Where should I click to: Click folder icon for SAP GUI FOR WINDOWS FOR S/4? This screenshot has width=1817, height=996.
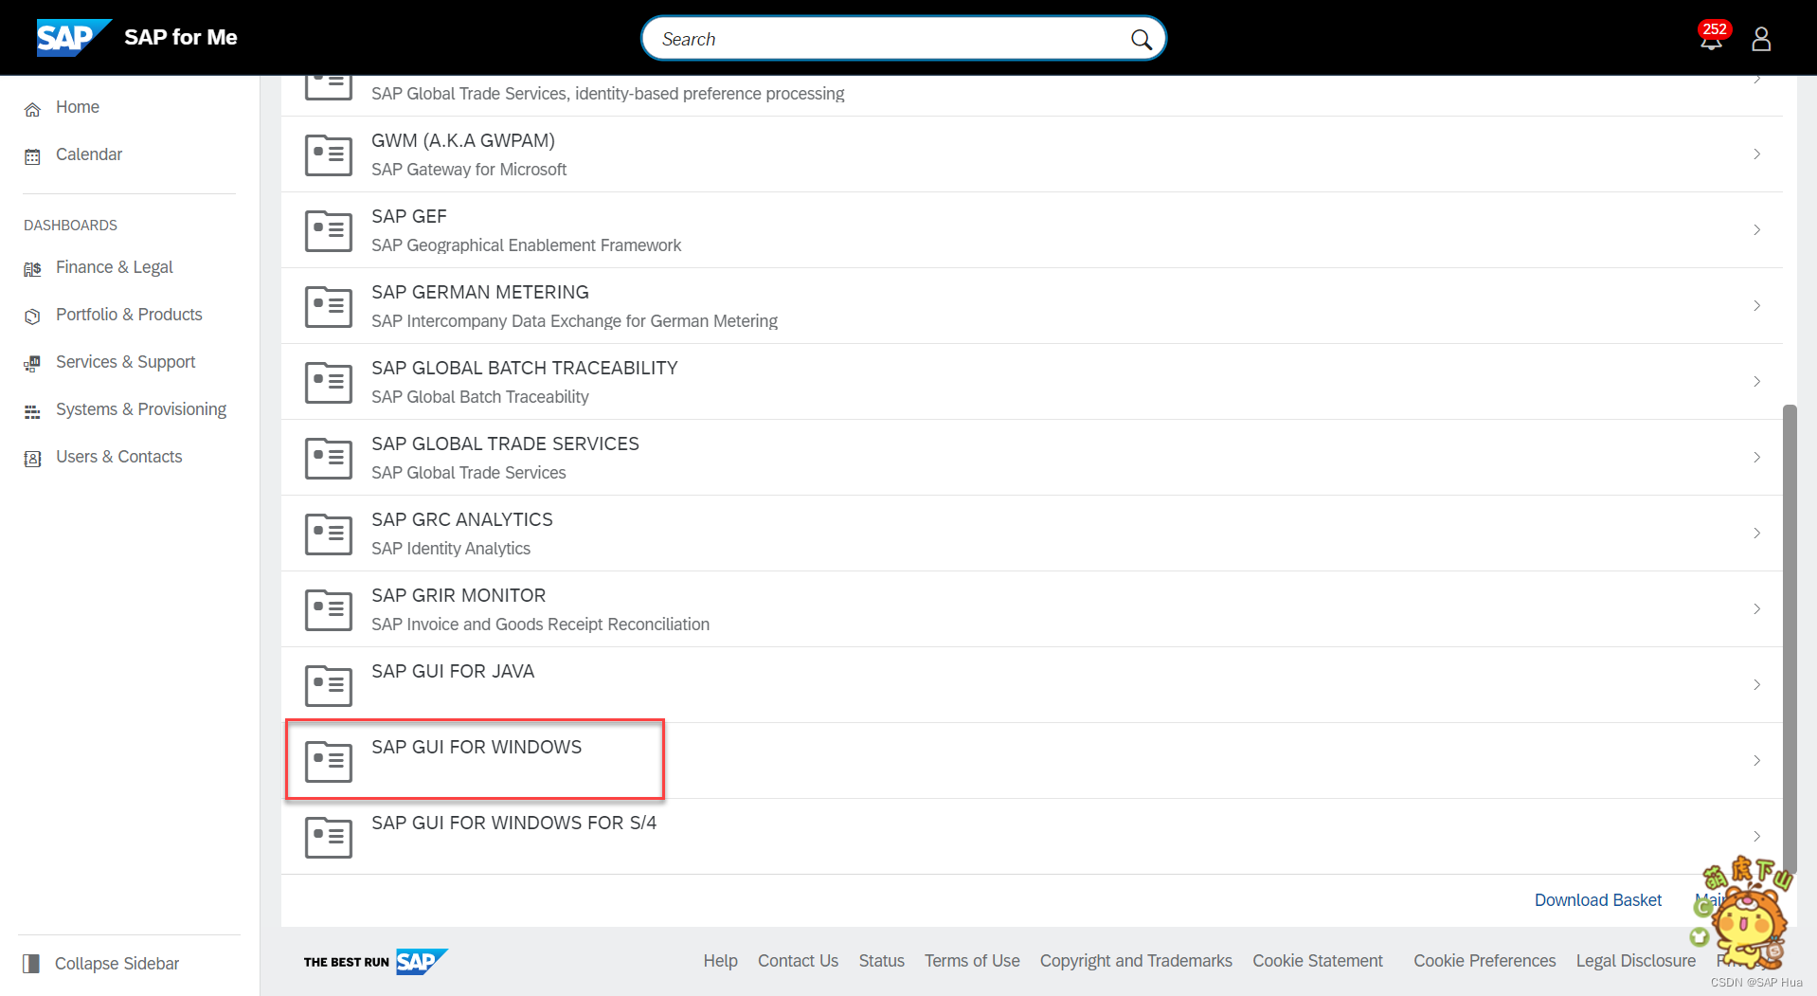(x=329, y=838)
